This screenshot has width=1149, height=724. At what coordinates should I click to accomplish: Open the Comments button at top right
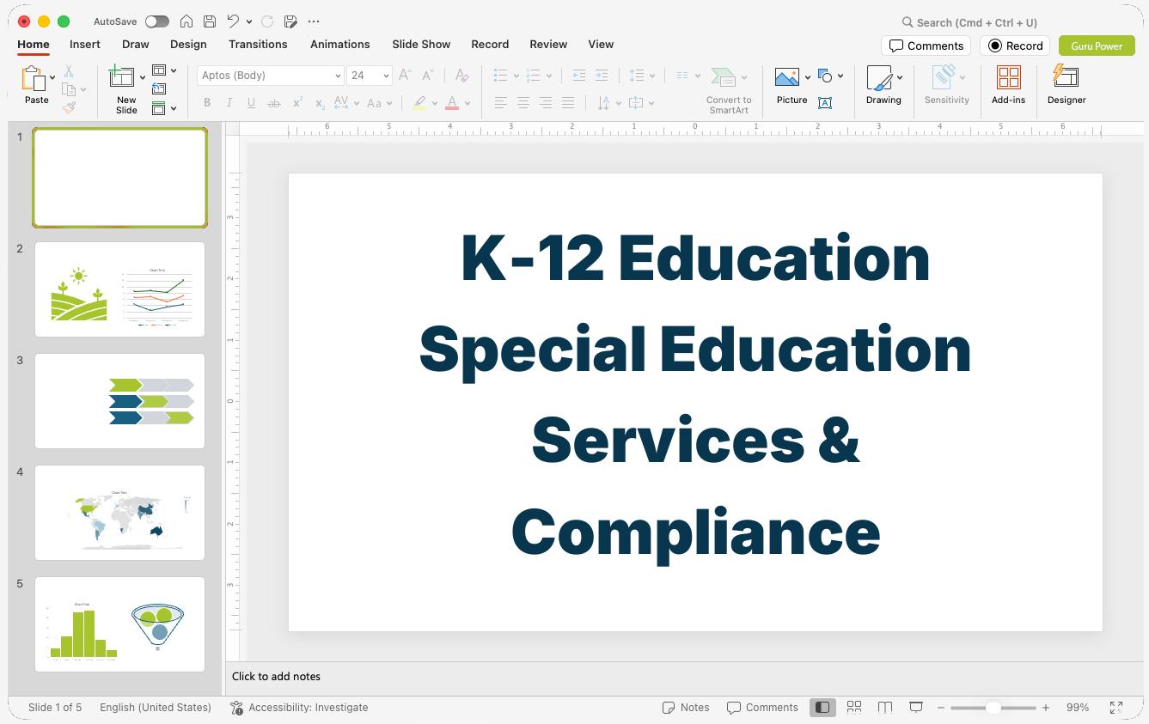click(926, 46)
